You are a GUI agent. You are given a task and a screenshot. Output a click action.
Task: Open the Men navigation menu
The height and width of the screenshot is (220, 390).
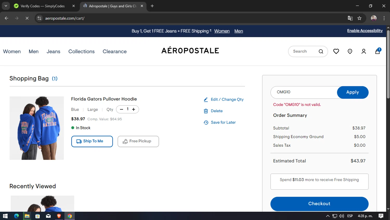click(x=34, y=51)
